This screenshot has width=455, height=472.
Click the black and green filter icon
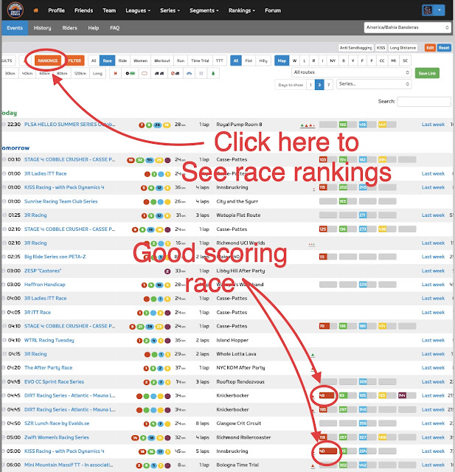[x=130, y=73]
